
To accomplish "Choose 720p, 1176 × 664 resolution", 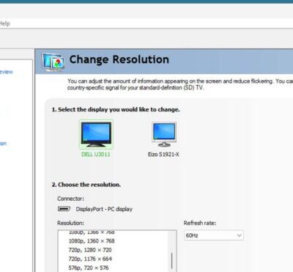I will pos(90,259).
